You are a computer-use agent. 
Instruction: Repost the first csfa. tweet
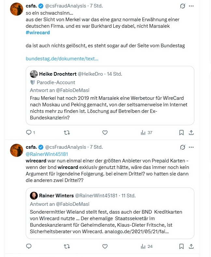pos(66,132)
